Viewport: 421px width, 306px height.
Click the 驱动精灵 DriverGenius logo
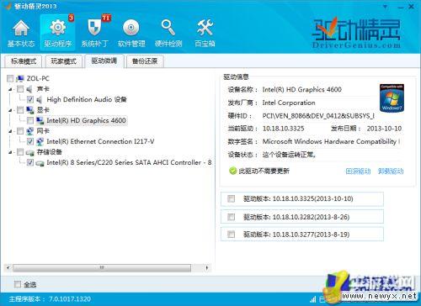click(x=357, y=33)
